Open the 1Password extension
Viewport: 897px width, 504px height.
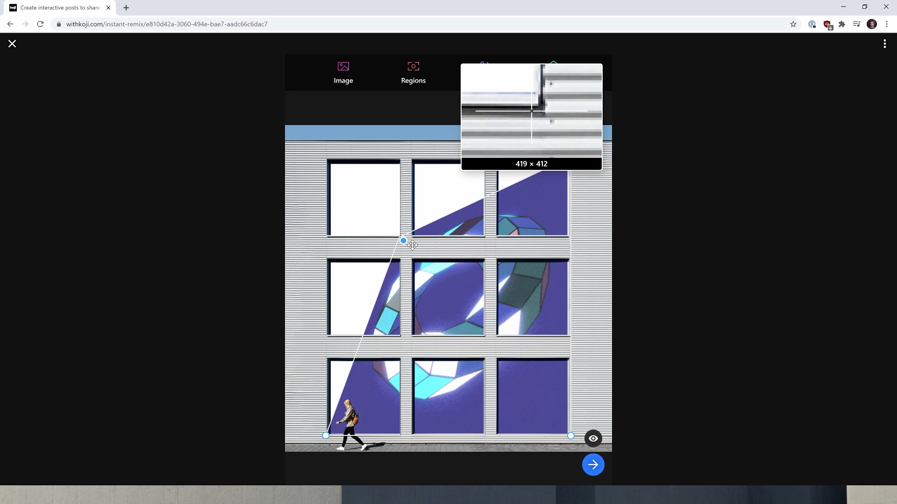point(812,24)
